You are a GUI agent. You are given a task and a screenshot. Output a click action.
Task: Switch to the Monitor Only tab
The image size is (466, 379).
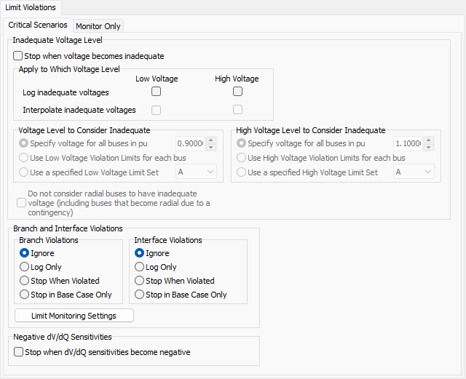click(98, 26)
